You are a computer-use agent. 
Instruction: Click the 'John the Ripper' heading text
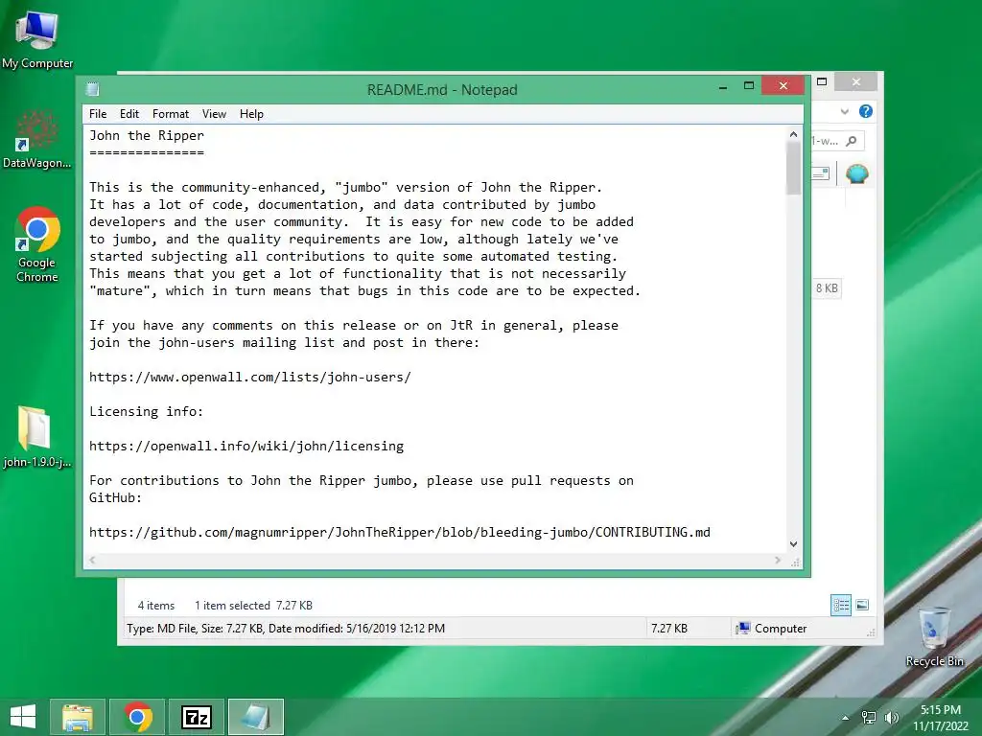147,135
